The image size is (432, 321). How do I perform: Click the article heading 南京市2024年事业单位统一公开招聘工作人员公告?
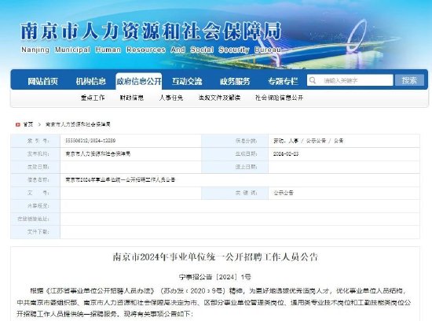[215, 257]
